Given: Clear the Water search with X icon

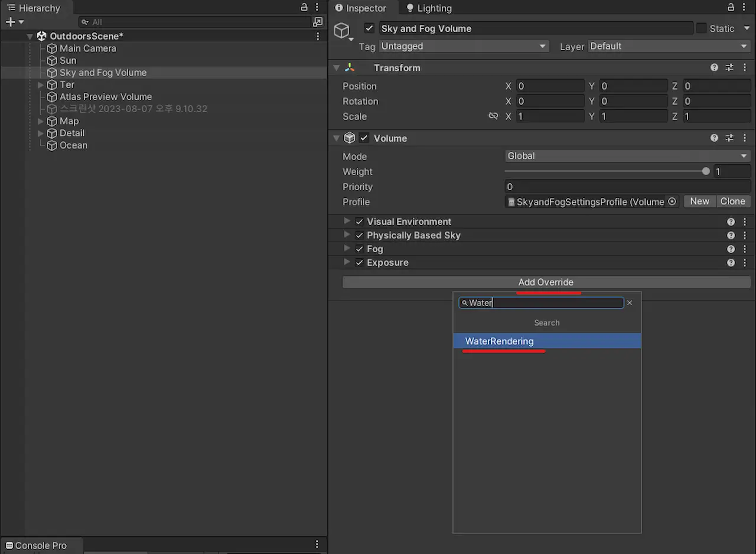Looking at the screenshot, I should tap(630, 302).
